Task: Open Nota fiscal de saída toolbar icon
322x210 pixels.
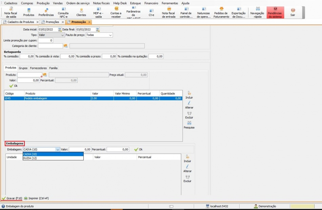Action: (x=11, y=12)
